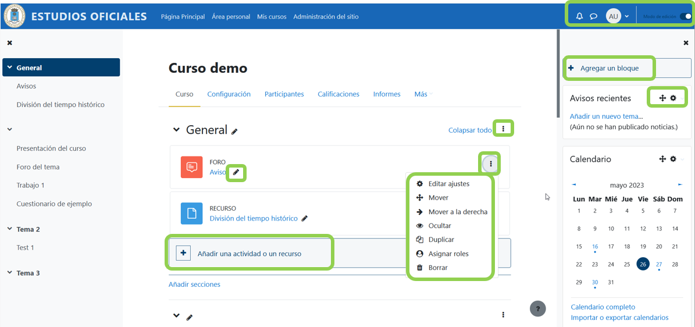Go to previous month in calendar
The width and height of the screenshot is (695, 327).
pyautogui.click(x=574, y=184)
